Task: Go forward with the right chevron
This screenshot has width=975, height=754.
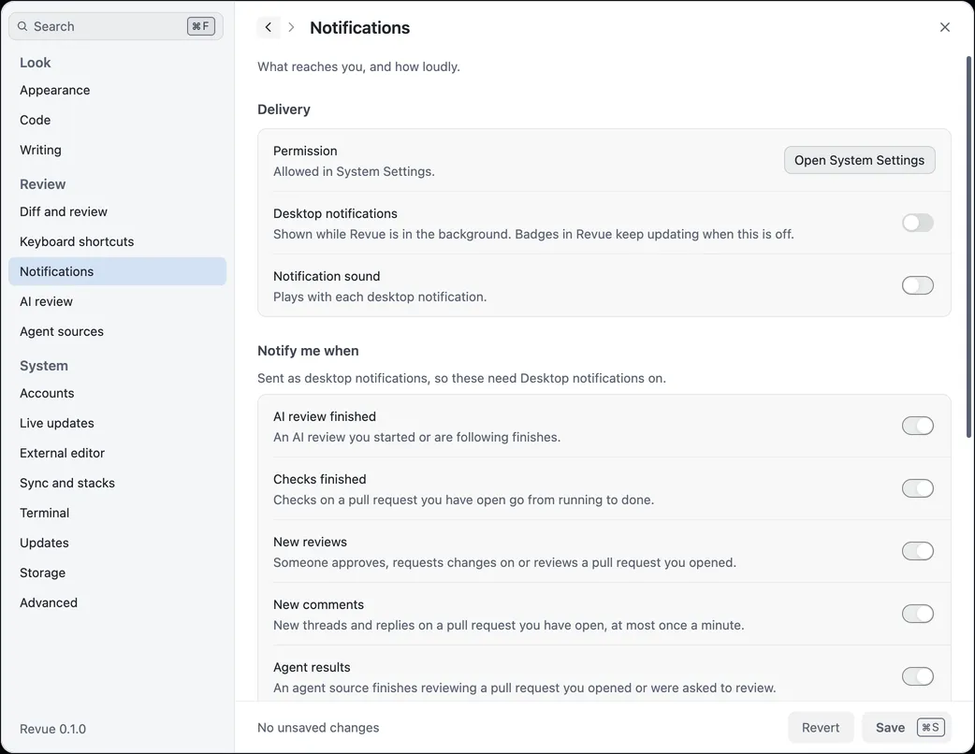Action: click(291, 27)
